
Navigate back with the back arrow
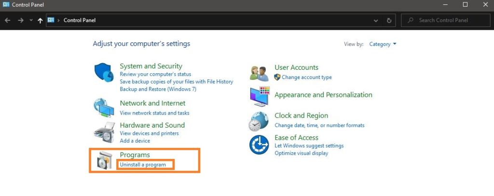pos(8,20)
